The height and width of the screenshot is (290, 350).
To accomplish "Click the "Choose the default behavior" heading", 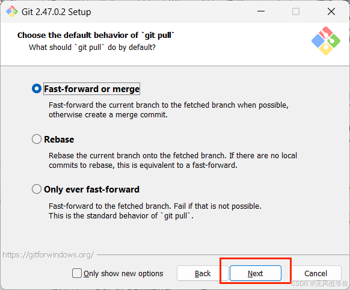I will click(x=96, y=35).
